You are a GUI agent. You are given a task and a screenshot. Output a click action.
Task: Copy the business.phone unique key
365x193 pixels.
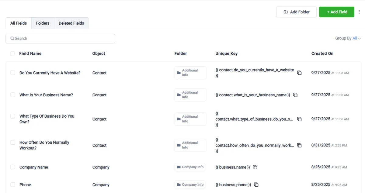coord(256,185)
